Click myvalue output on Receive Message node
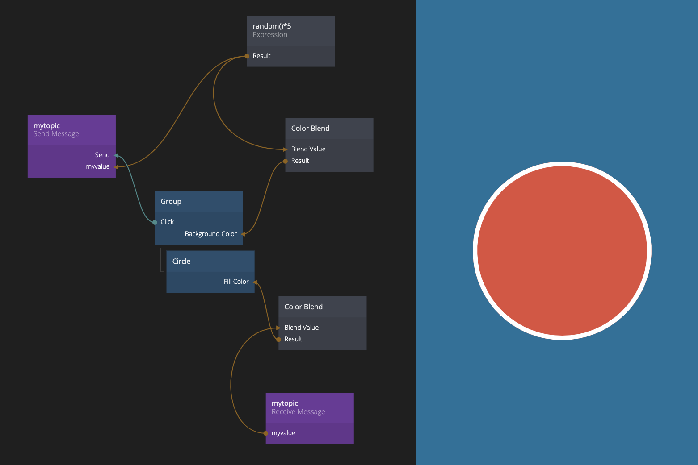698x465 pixels. coord(266,433)
